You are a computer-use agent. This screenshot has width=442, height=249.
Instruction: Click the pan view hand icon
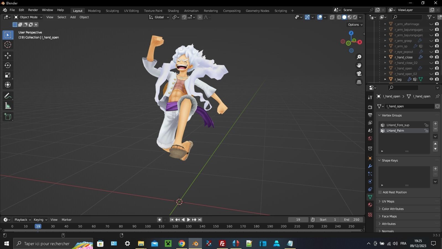click(359, 65)
